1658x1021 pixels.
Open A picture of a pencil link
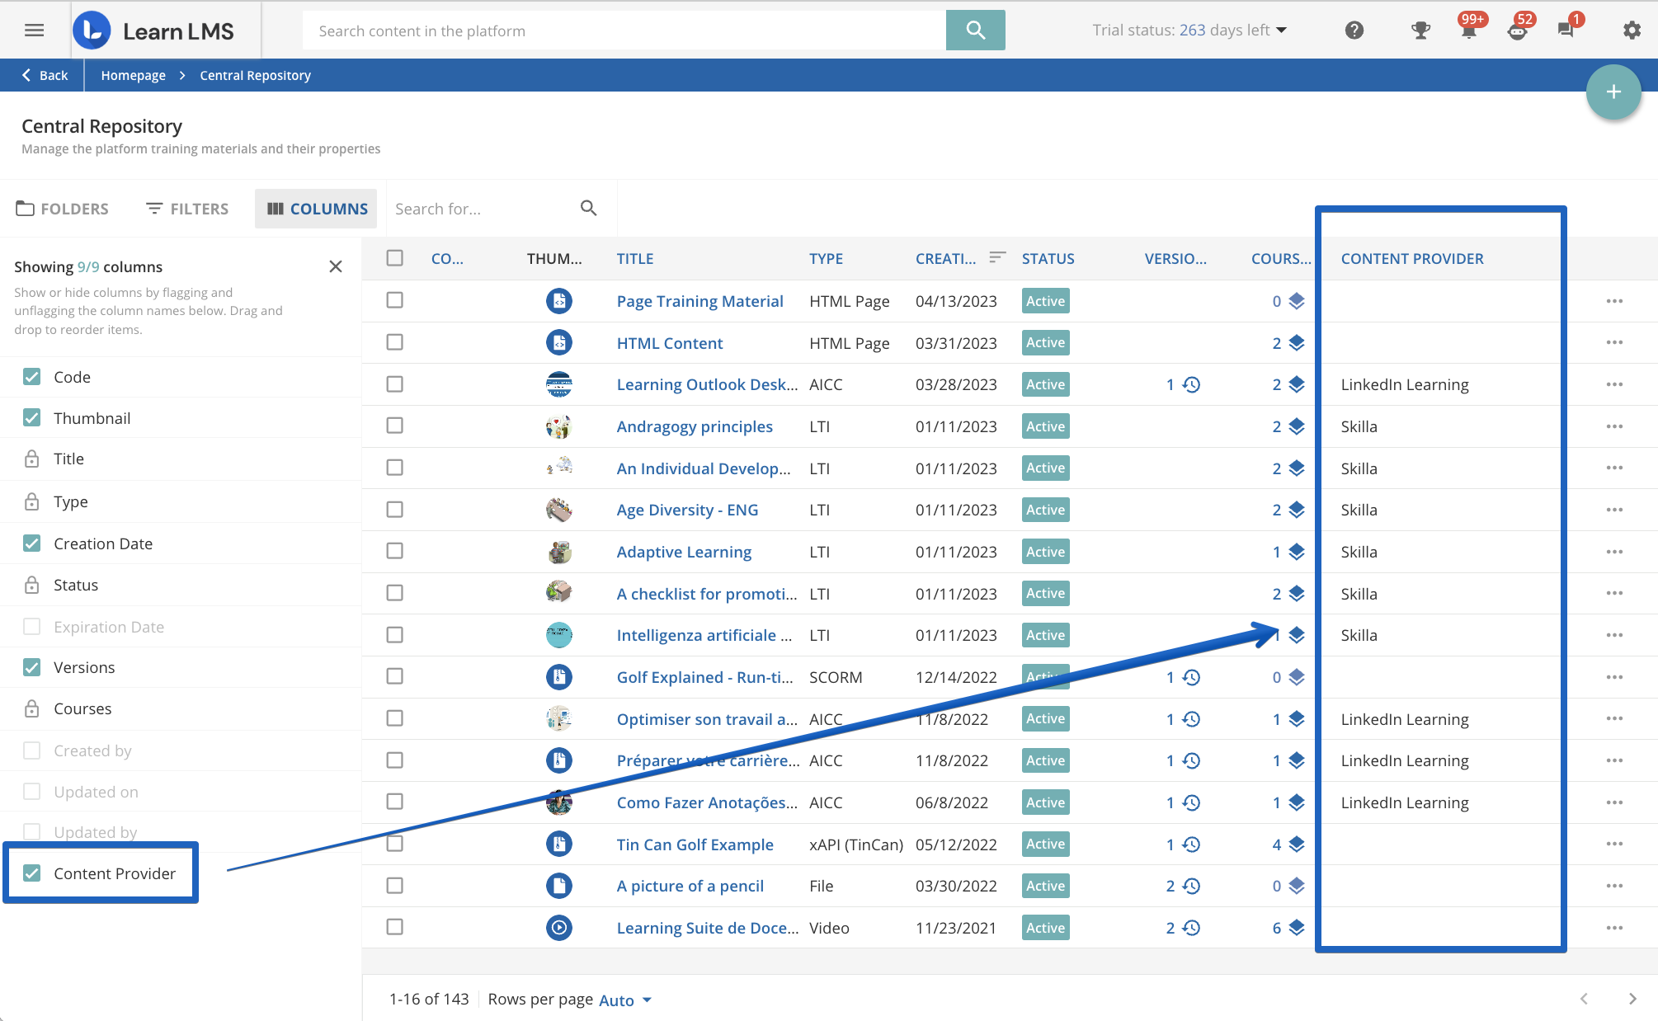coord(690,886)
